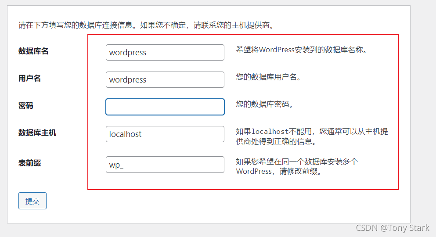Click the 数据库主机 localhost field
Image resolution: width=436 pixels, height=237 pixels.
(x=165, y=134)
